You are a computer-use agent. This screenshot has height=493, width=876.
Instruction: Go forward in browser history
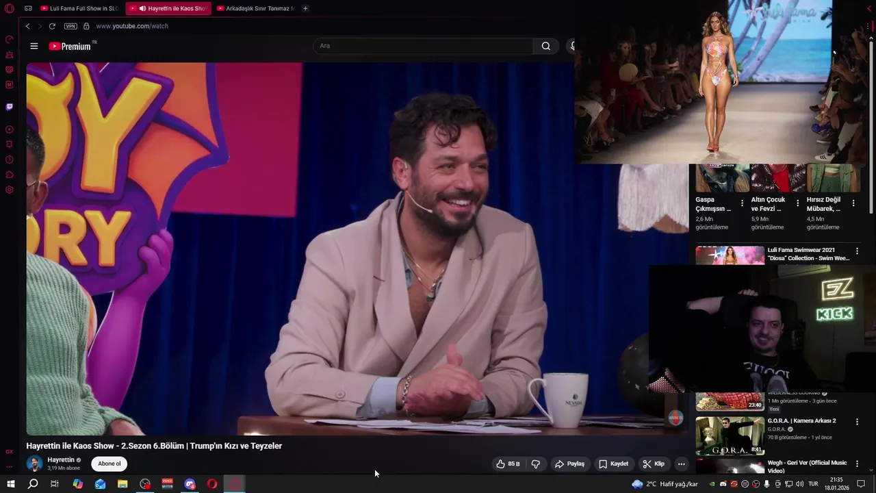point(39,26)
